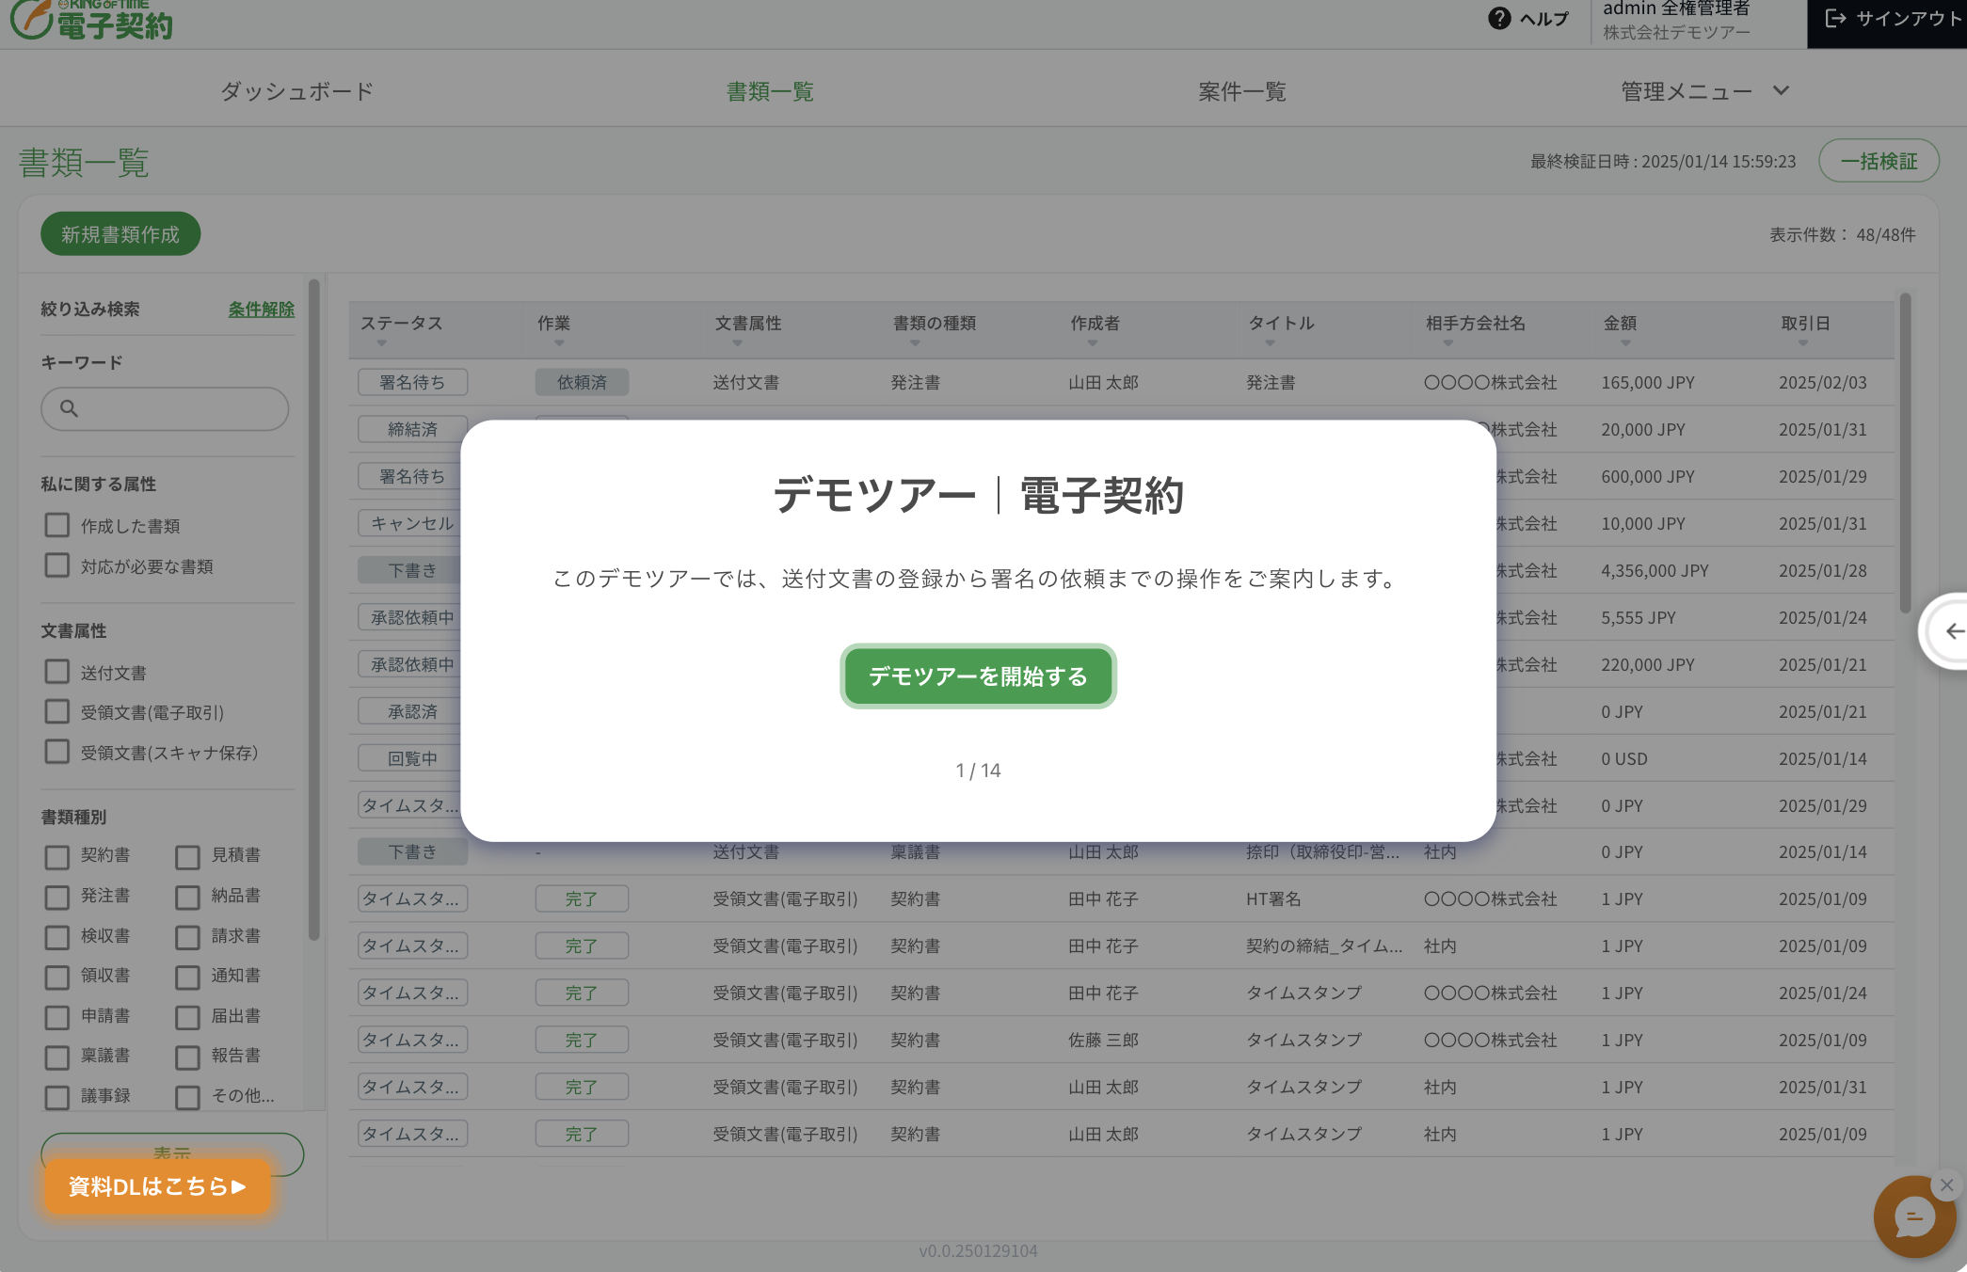Click the 資料DLはこちら orange banner
Viewport: 1967px width, 1272px height.
(x=157, y=1186)
